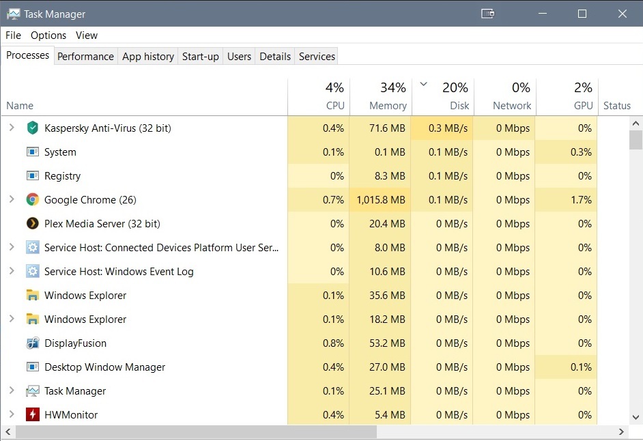The height and width of the screenshot is (441, 643).
Task: Open the Options menu
Action: point(48,35)
